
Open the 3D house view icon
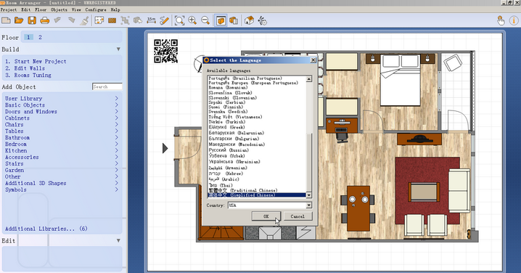click(249, 20)
